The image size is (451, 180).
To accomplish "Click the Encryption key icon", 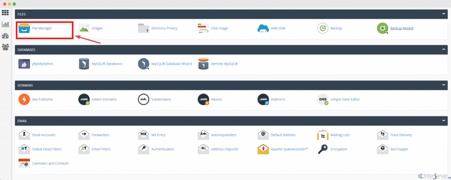I will [x=323, y=149].
